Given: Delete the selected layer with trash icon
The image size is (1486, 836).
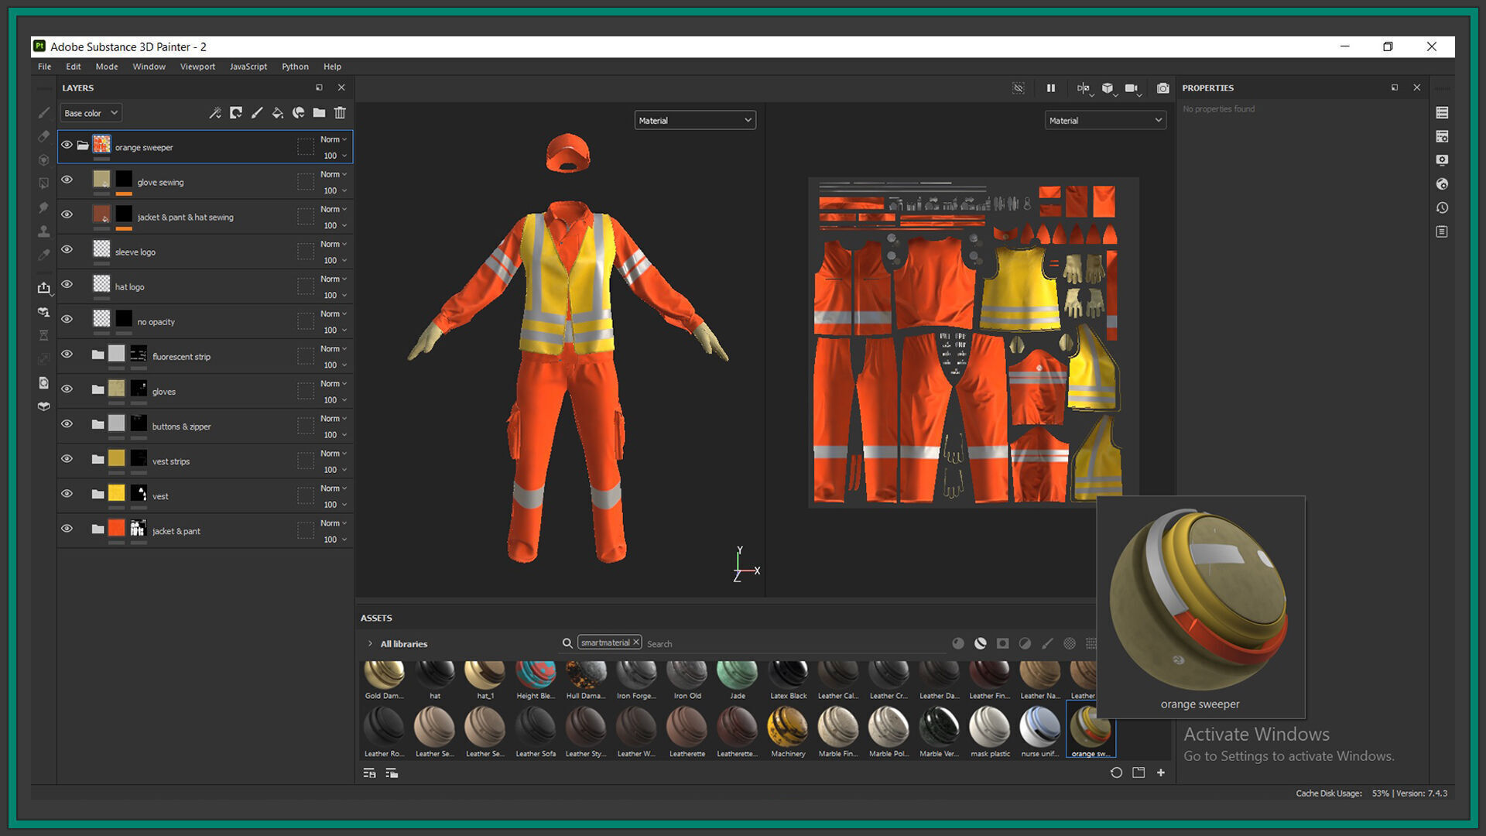Looking at the screenshot, I should [340, 113].
